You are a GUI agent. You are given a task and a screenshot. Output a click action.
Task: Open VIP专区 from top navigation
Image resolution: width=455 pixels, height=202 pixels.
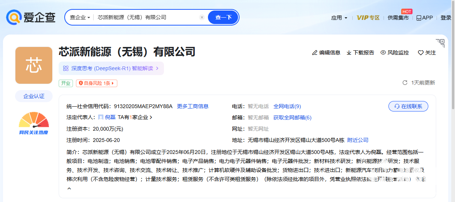click(368, 18)
